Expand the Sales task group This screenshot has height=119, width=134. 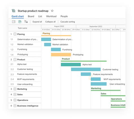tap(15, 94)
